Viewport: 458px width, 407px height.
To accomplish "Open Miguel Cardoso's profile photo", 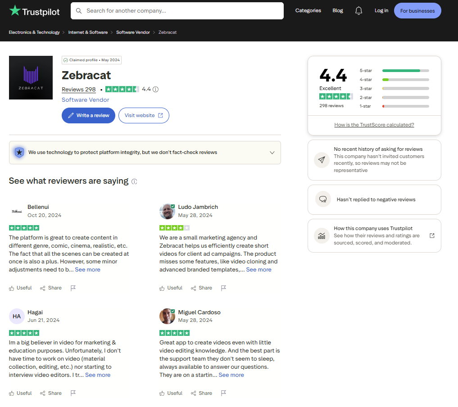I will 167,316.
